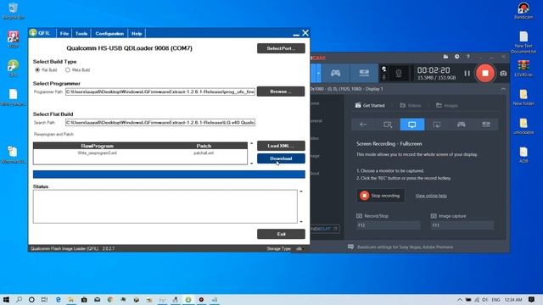Image resolution: width=543 pixels, height=305 pixels.
Task: Open the New Text Document file on desktop
Action: pyautogui.click(x=523, y=42)
